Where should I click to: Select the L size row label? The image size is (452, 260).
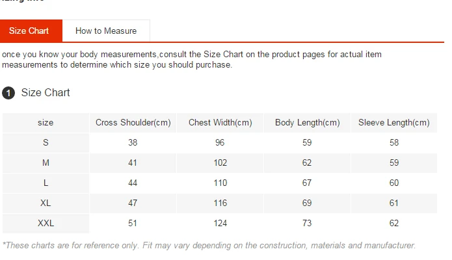tap(46, 183)
